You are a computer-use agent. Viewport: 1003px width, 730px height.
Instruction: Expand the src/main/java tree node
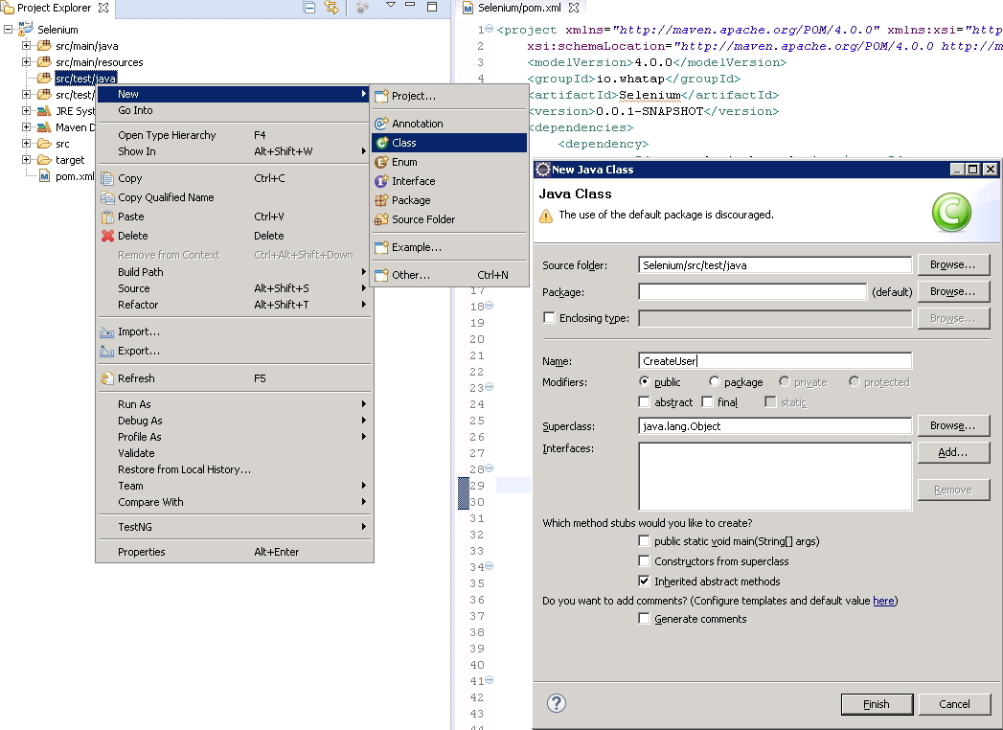[x=27, y=45]
